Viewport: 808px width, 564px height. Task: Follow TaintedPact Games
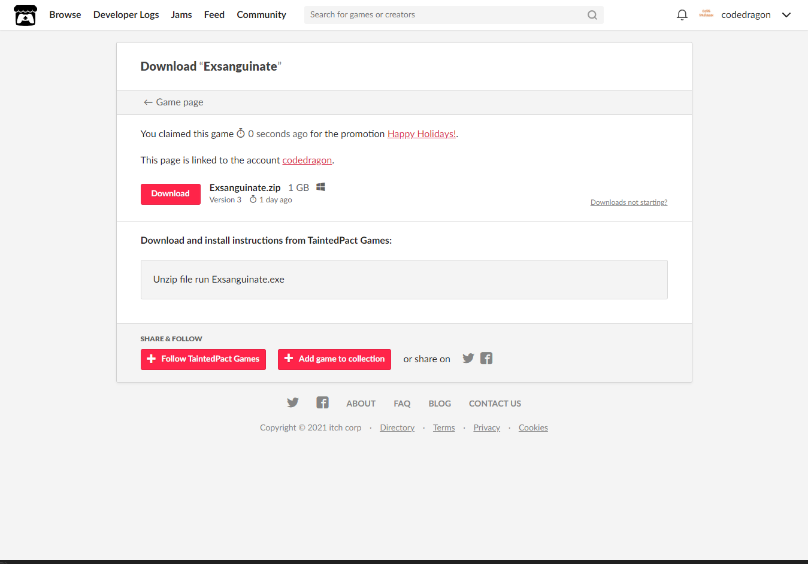(203, 359)
